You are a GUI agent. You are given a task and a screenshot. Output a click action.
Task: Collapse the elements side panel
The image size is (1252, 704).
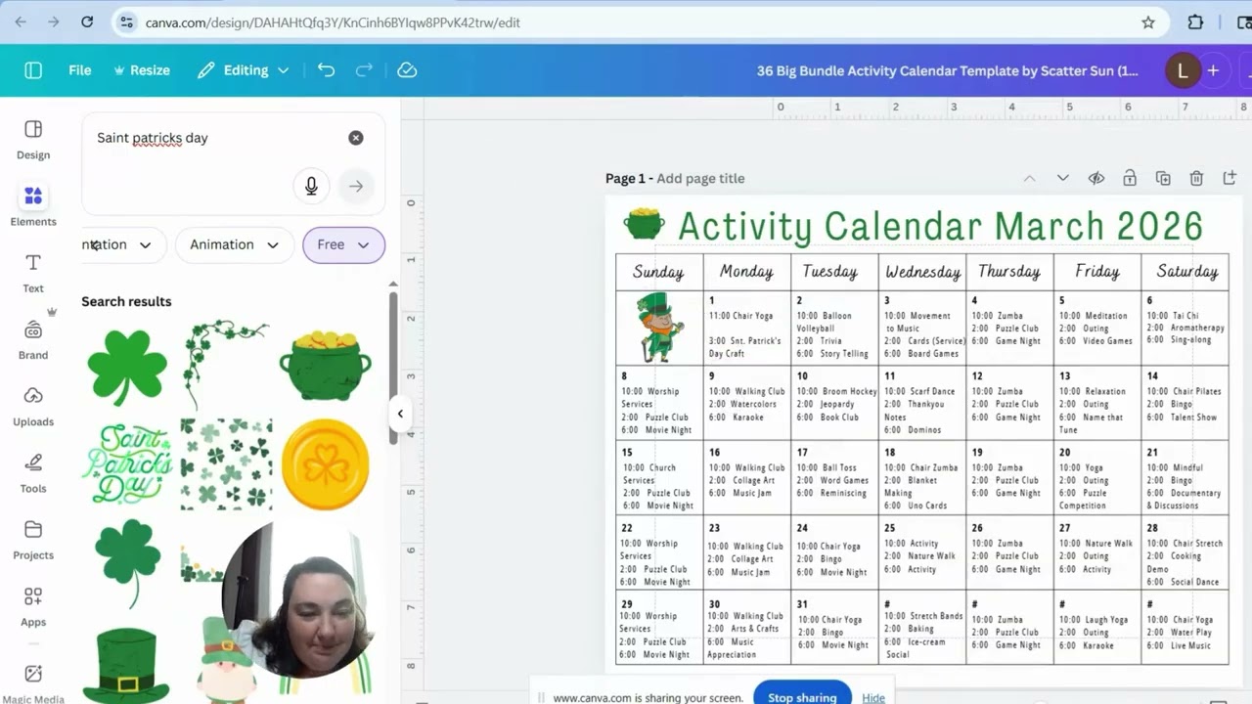400,414
